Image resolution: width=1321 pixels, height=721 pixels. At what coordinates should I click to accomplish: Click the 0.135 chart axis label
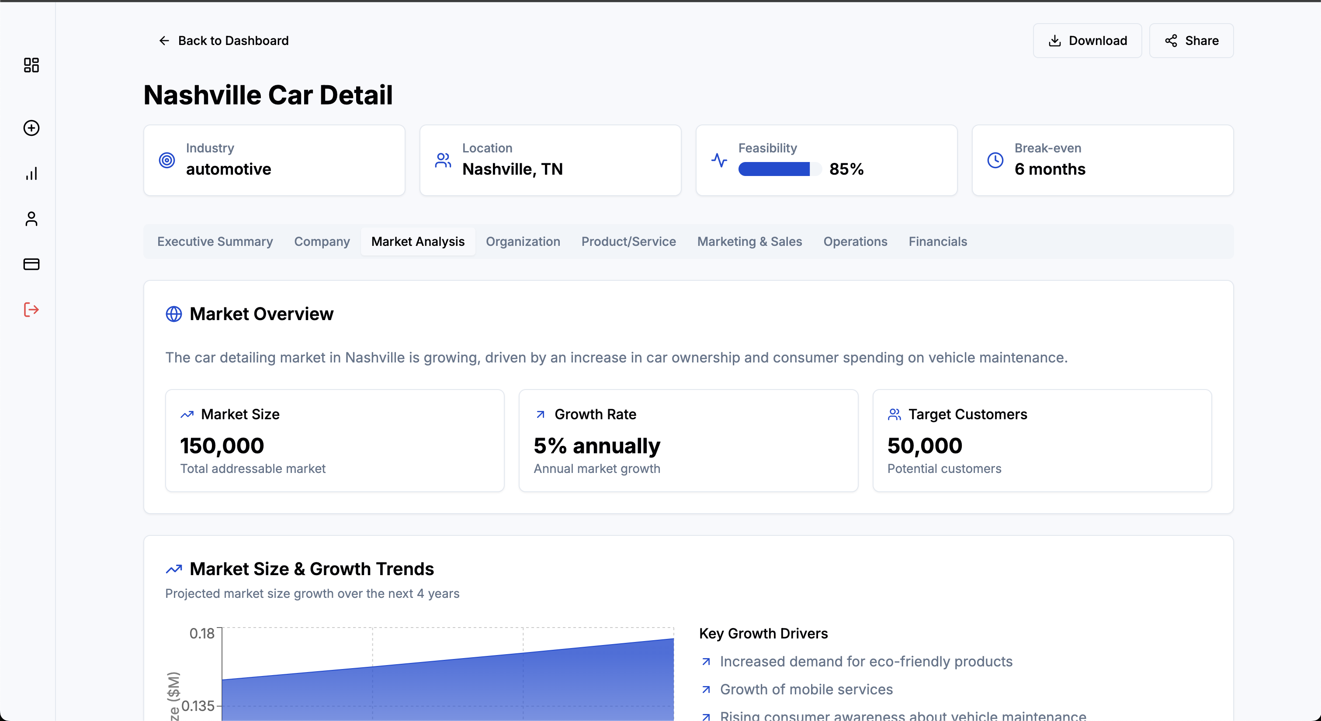click(x=198, y=706)
